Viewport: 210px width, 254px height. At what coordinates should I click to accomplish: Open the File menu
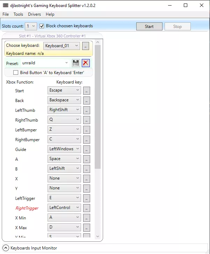click(6, 14)
